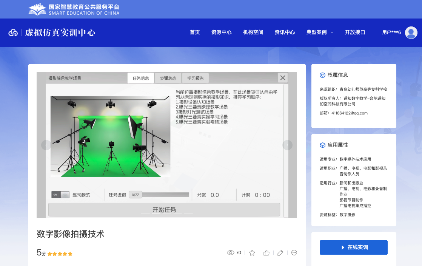Open the more options ellipsis icon
The image size is (422, 266).
294,253
